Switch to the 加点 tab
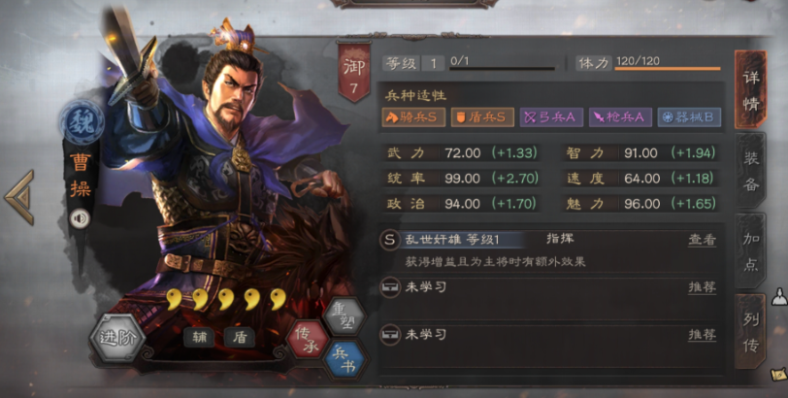This screenshot has width=788, height=398. pos(751,251)
